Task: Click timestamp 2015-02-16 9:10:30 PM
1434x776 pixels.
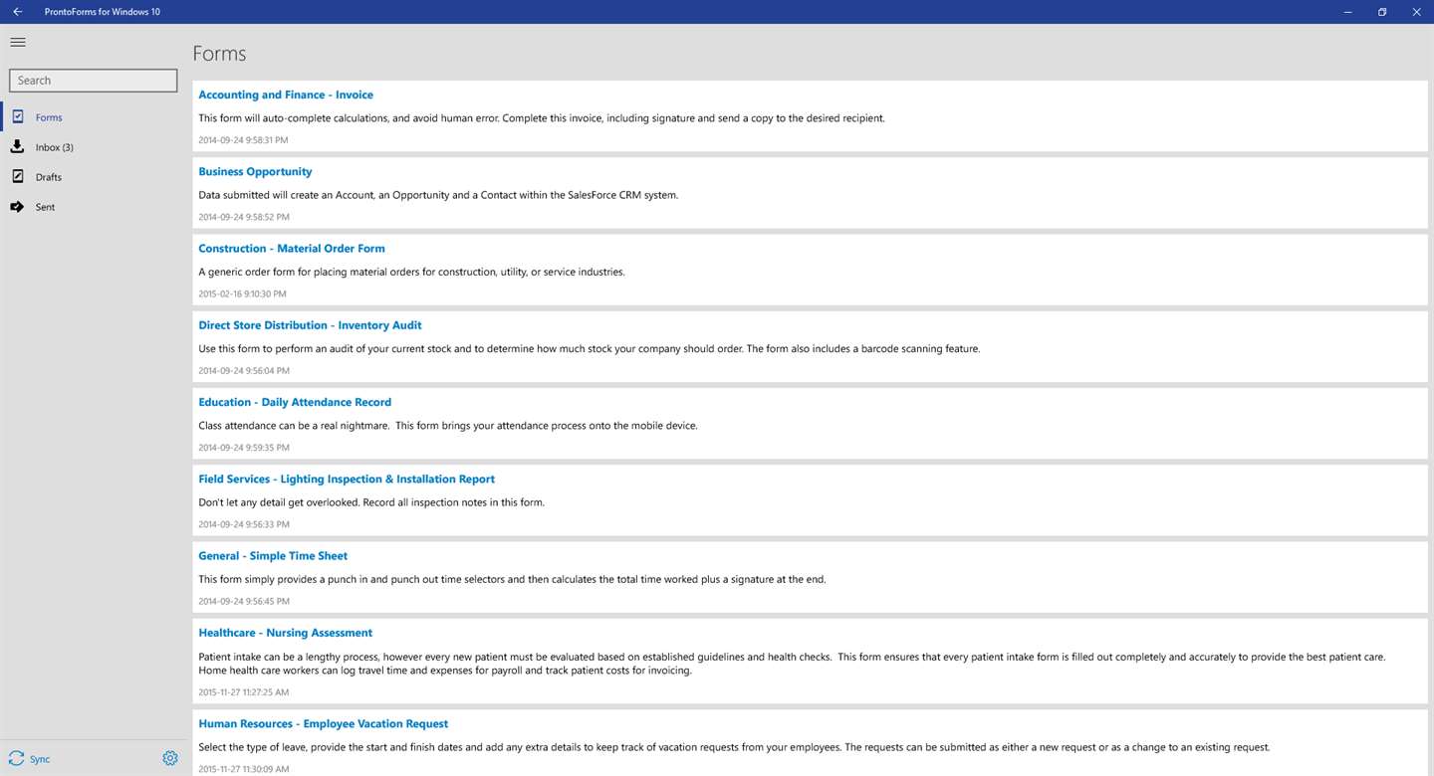Action: tap(242, 293)
